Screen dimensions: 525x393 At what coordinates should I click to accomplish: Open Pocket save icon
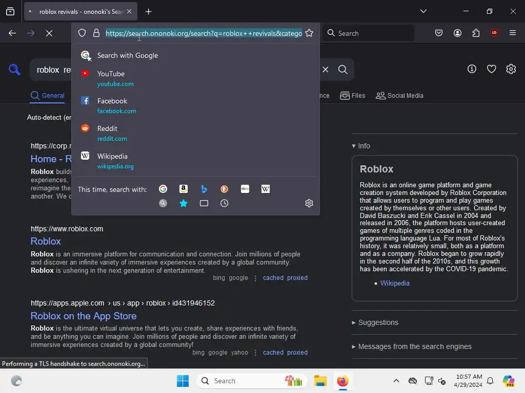point(439,33)
